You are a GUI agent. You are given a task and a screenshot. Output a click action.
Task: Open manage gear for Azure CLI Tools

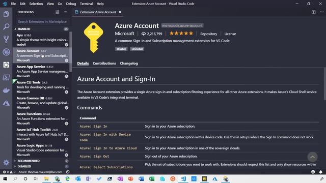pyautogui.click(x=67, y=92)
